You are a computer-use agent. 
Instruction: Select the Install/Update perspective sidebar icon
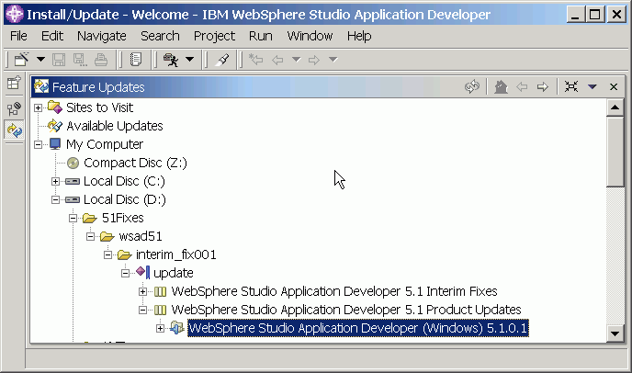click(14, 130)
